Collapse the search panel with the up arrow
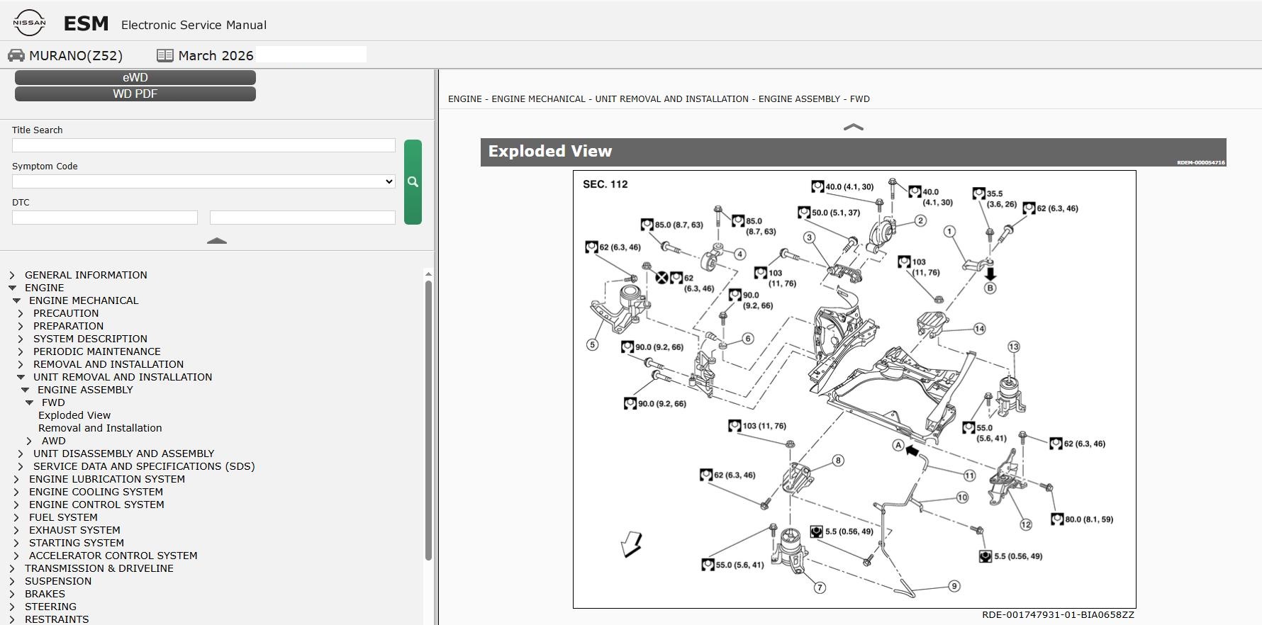This screenshot has width=1262, height=625. [x=217, y=241]
